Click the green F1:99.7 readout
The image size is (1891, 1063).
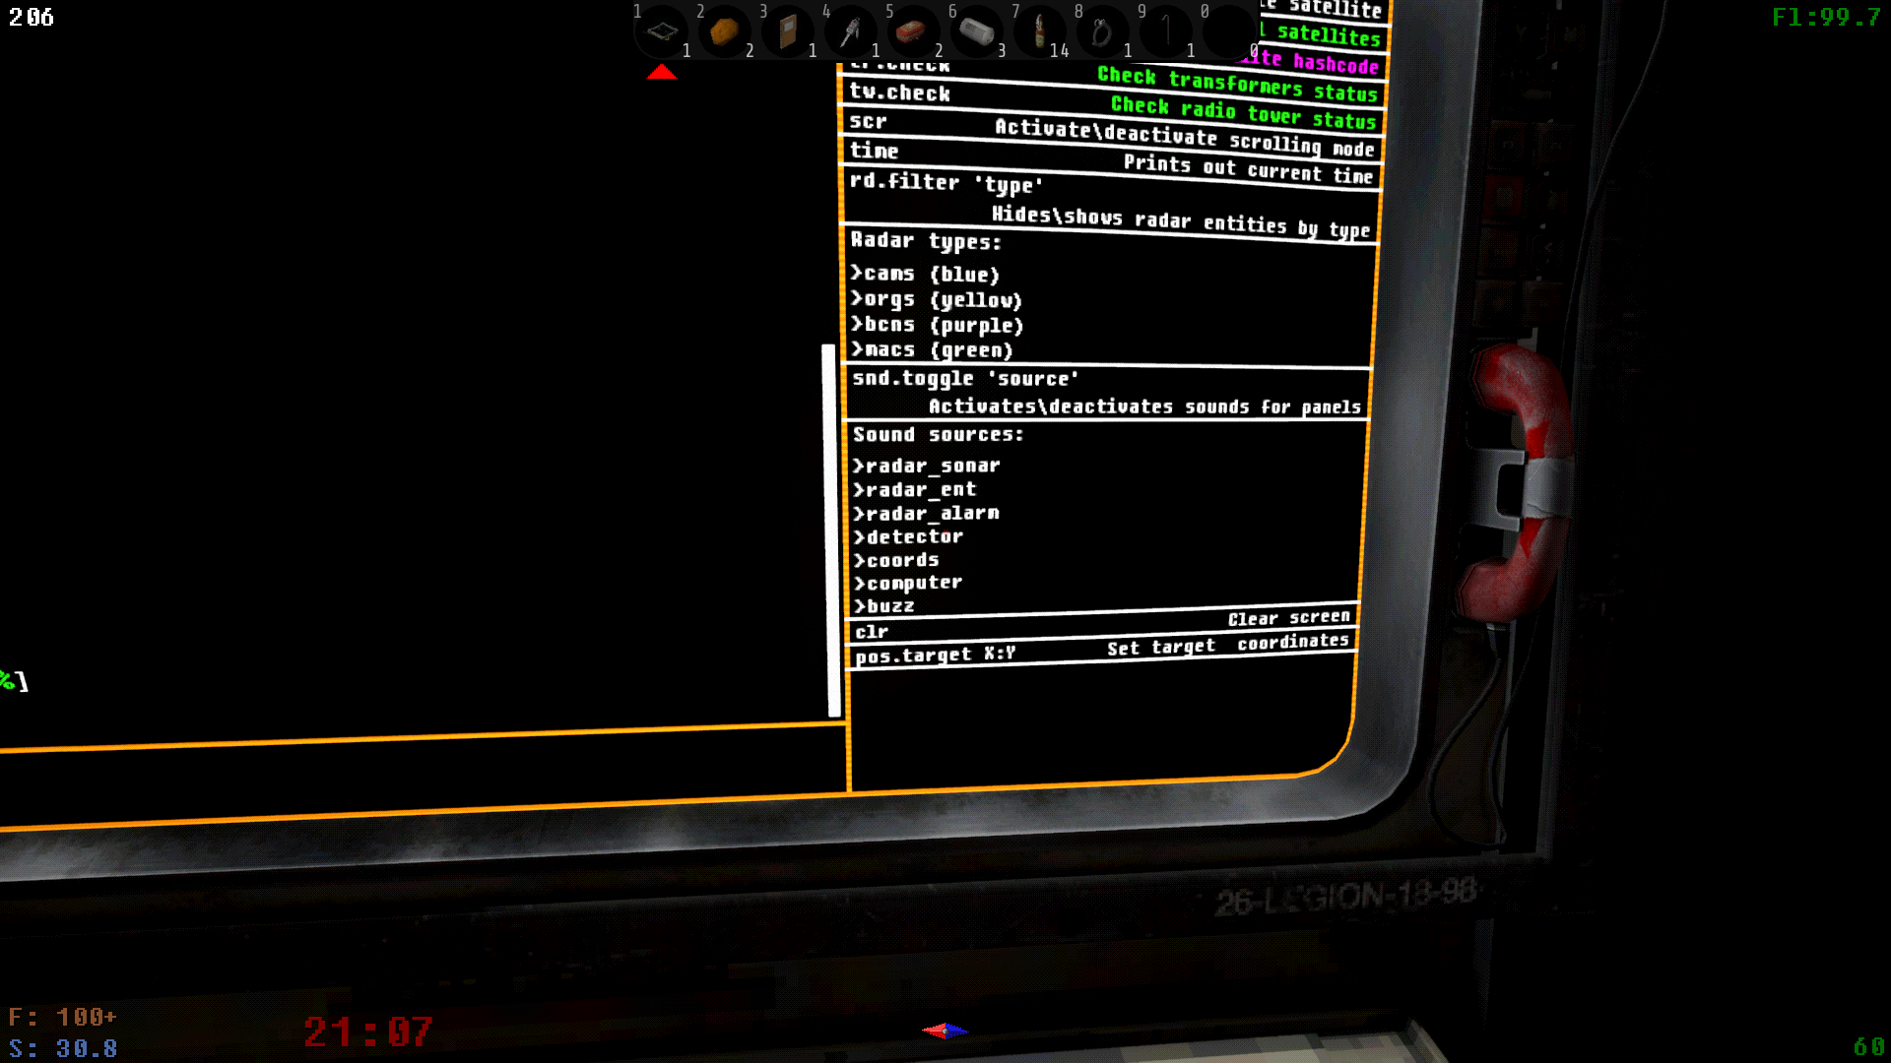pos(1827,17)
